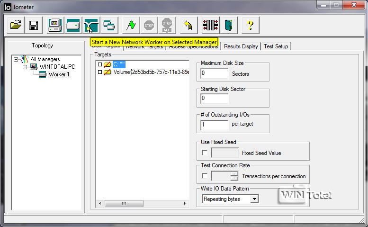
Task: Start a new manager computer icon
Action: point(55,25)
